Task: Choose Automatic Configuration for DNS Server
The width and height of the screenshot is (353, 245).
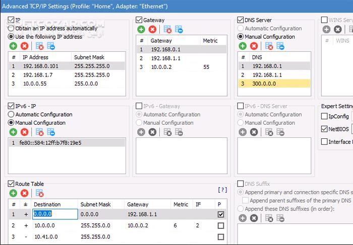Action: coord(241,29)
